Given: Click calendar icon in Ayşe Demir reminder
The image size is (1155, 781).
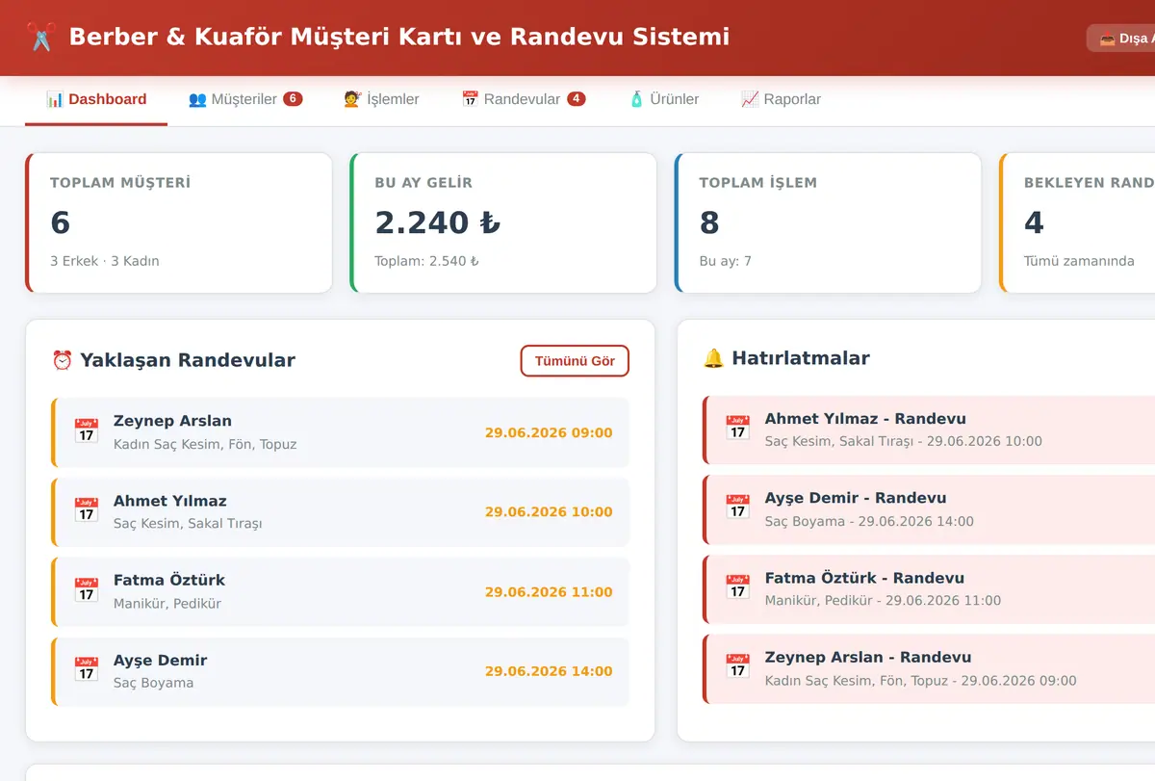Looking at the screenshot, I should (x=738, y=508).
